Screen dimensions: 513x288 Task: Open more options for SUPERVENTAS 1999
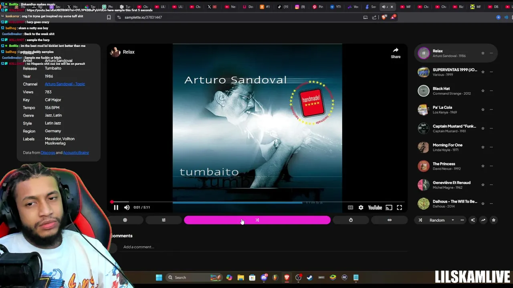tap(491, 72)
